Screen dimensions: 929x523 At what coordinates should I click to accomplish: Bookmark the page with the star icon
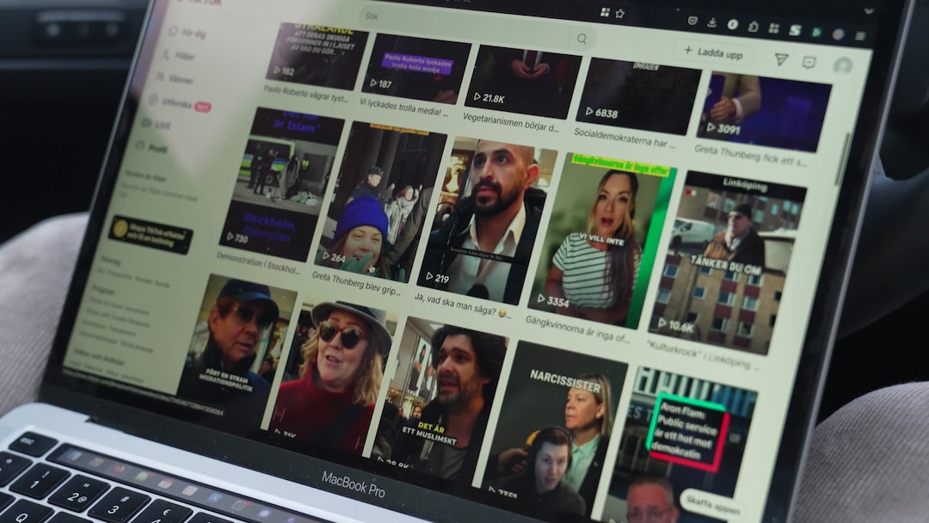[x=620, y=13]
